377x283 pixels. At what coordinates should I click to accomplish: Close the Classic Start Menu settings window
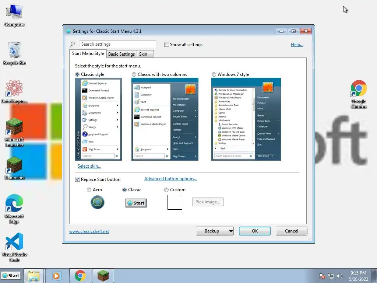click(306, 31)
